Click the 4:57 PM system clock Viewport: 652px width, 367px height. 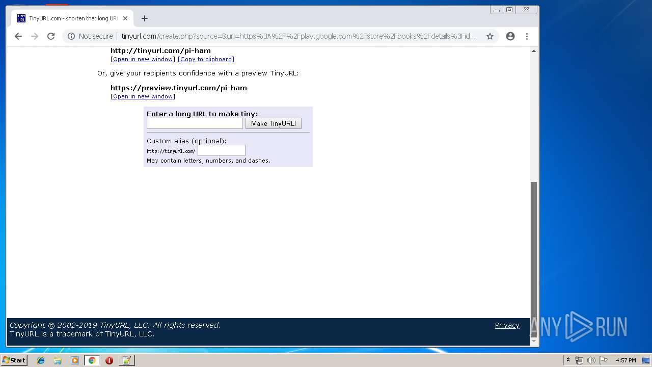[626, 360]
